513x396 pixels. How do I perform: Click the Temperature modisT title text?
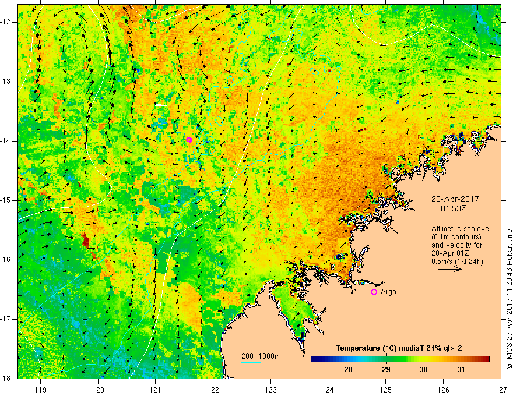(399, 348)
